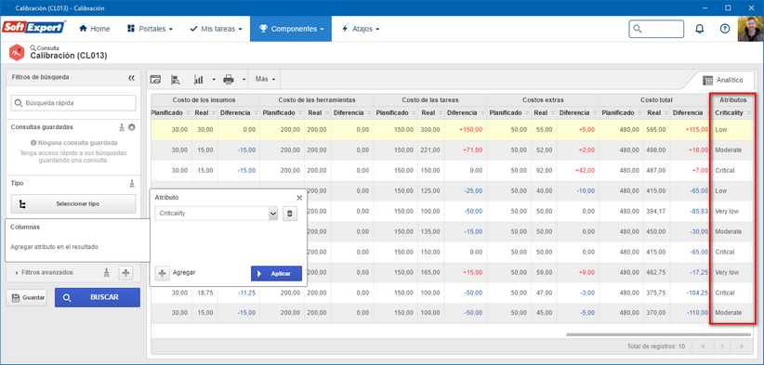
Task: Collapse the Filtros de búsqueda panel
Action: pyautogui.click(x=131, y=77)
